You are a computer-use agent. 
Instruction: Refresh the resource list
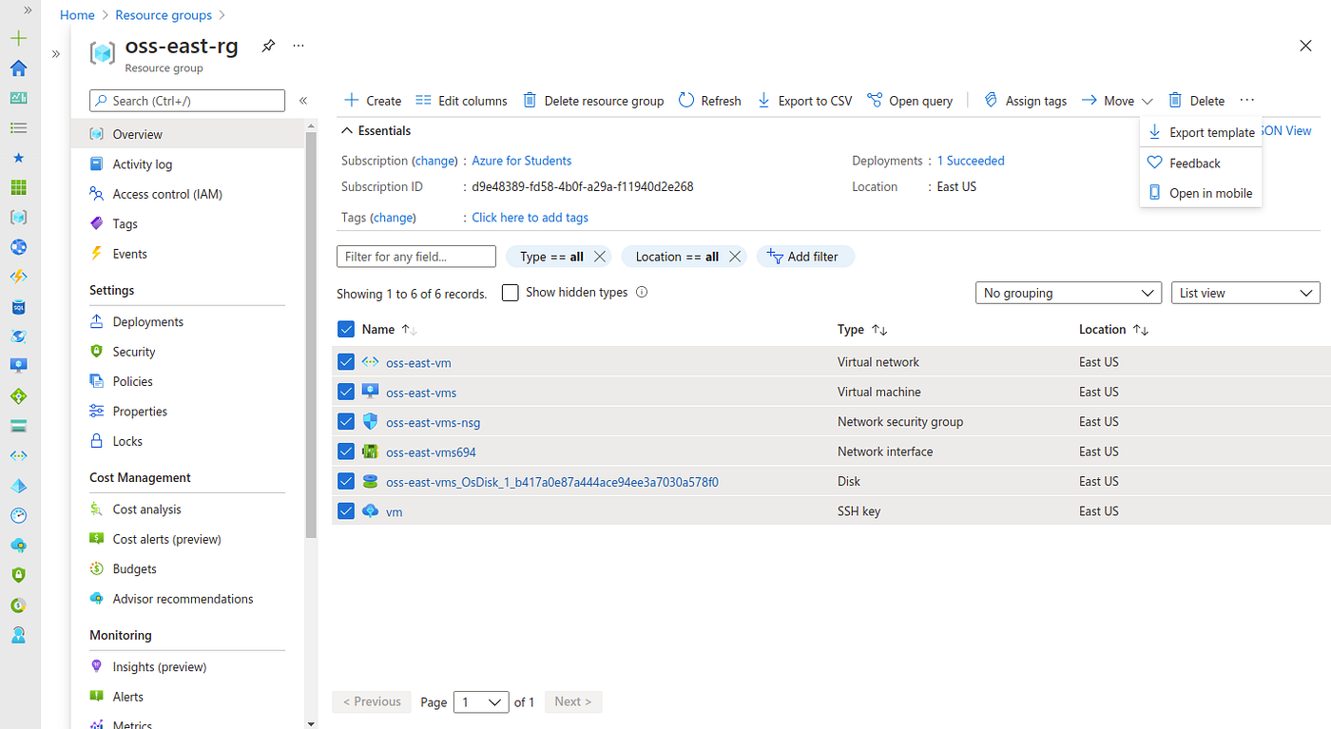[x=709, y=100]
